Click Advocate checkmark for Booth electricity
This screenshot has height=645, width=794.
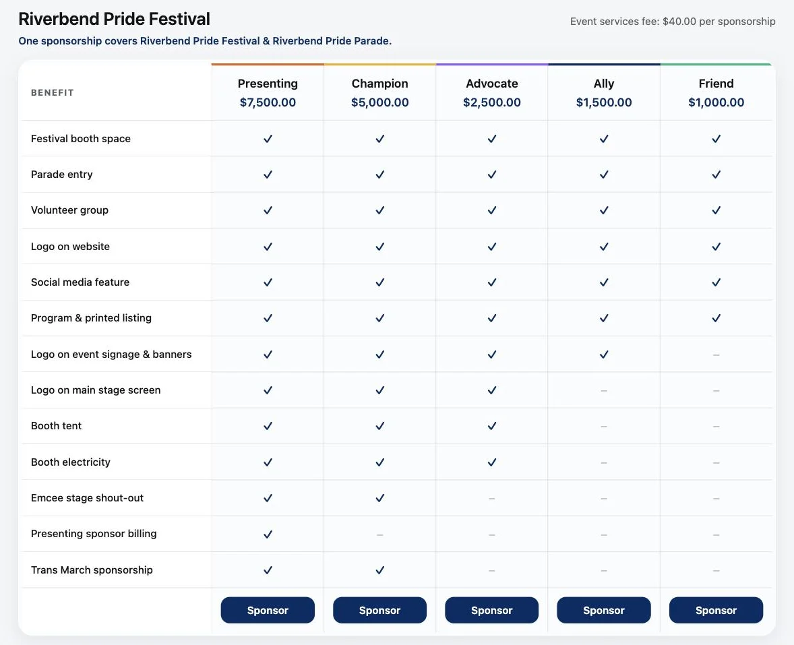[x=491, y=462]
